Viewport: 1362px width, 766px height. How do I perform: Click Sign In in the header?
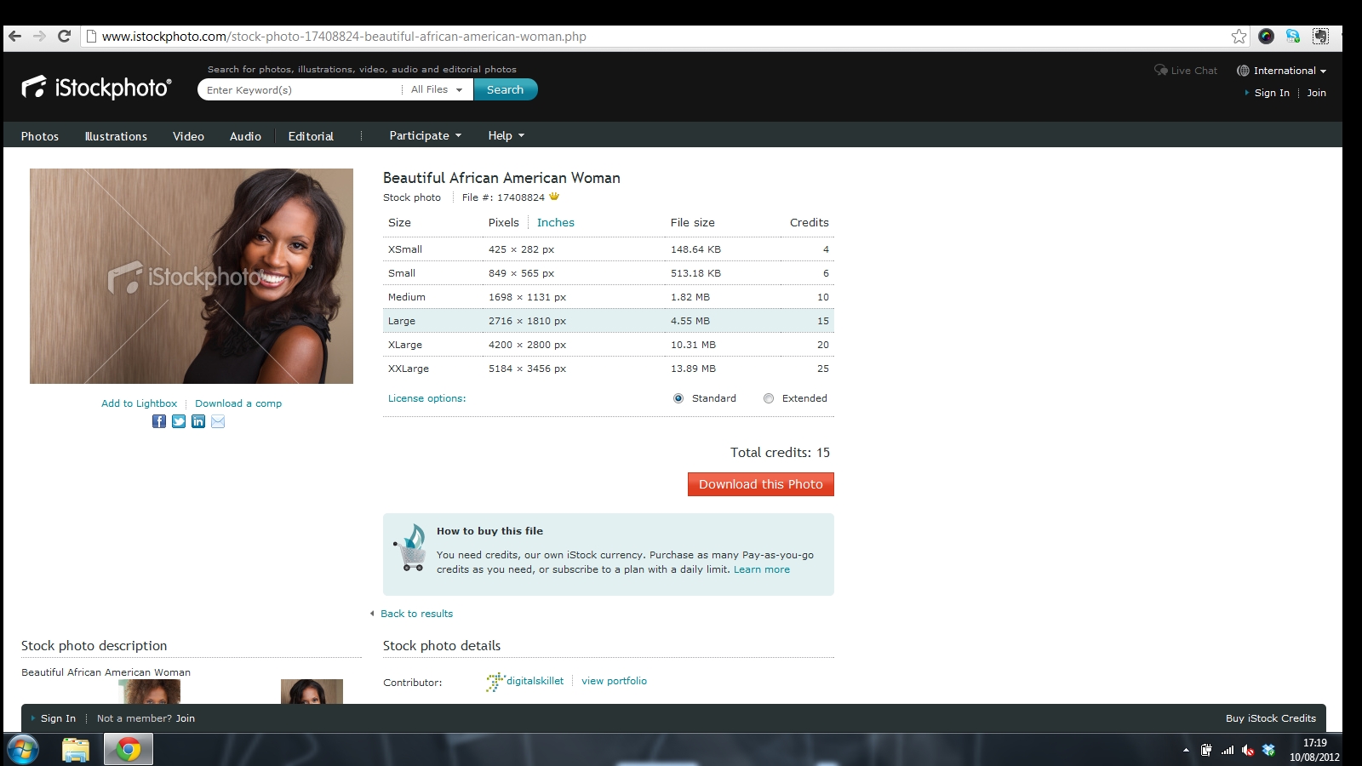1272,93
